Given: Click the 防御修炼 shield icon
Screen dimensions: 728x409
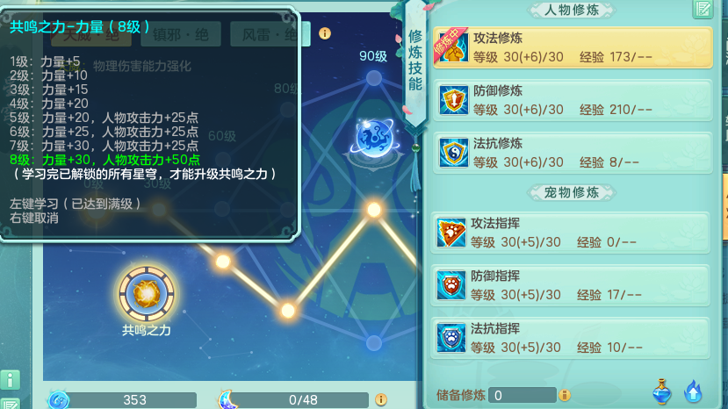Looking at the screenshot, I should 453,100.
